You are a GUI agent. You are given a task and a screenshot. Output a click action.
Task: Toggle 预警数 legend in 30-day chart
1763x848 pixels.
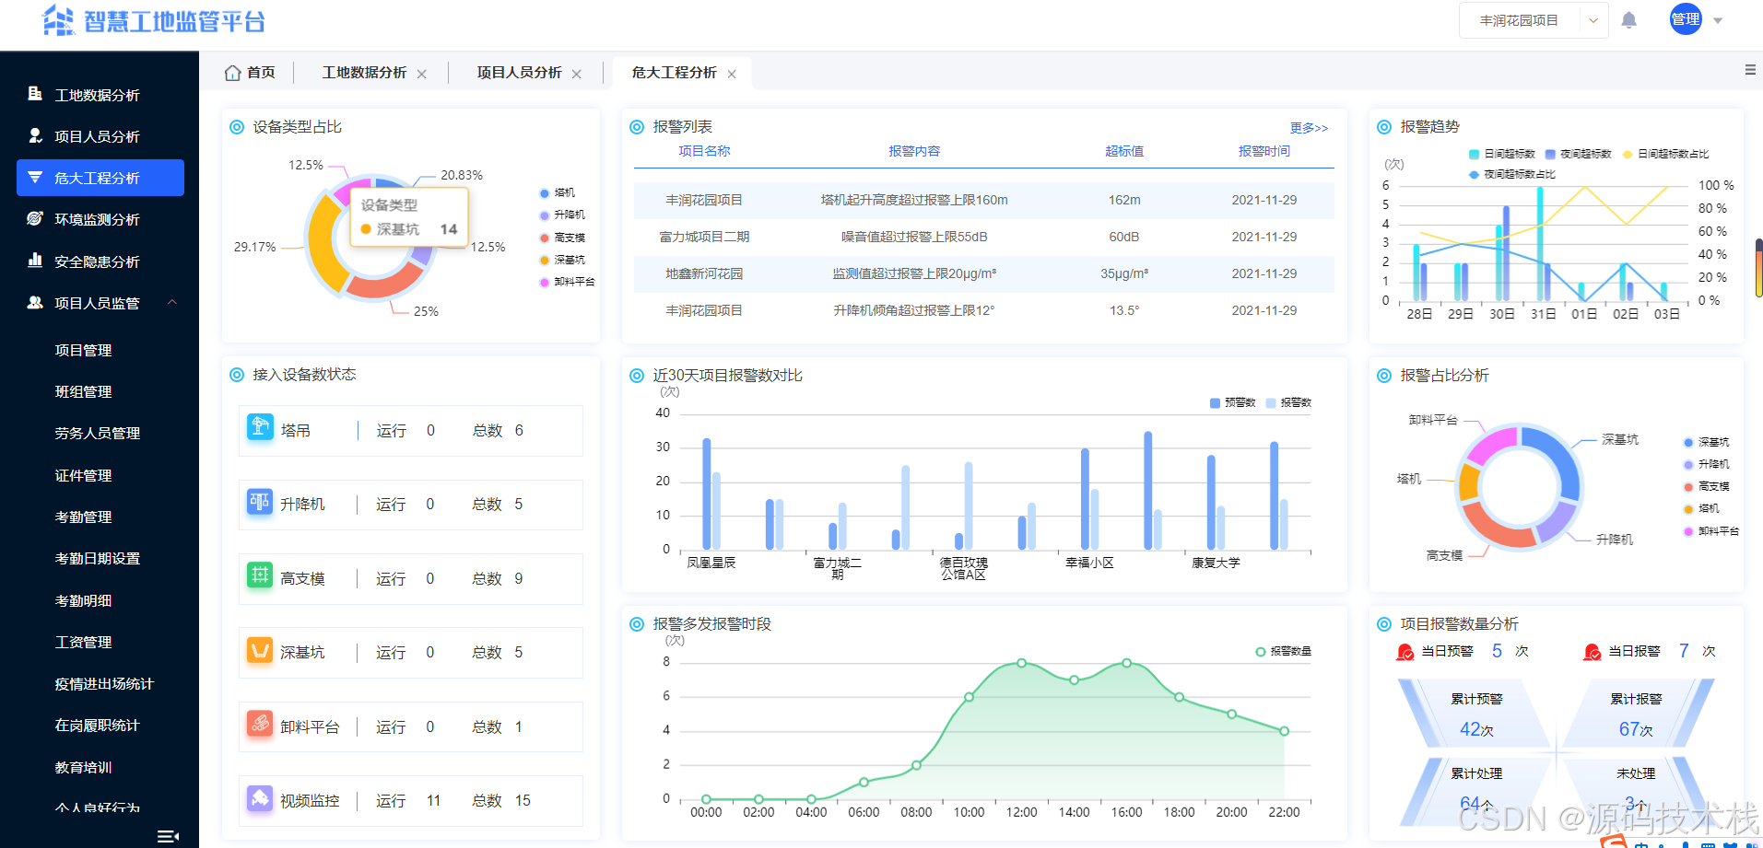(x=1233, y=402)
